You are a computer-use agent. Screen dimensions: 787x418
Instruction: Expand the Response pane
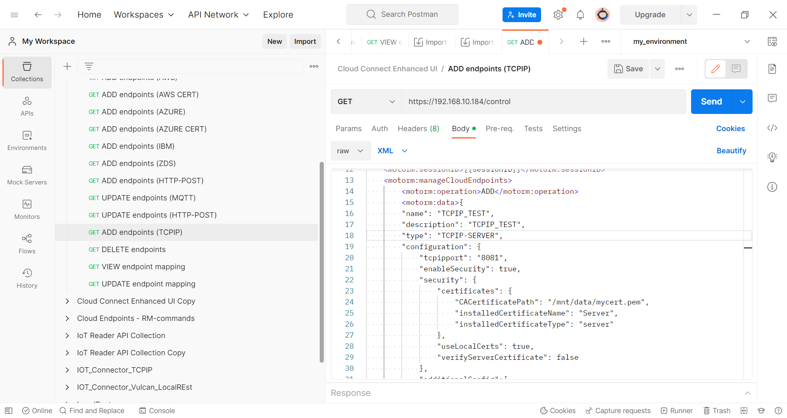pos(748,393)
